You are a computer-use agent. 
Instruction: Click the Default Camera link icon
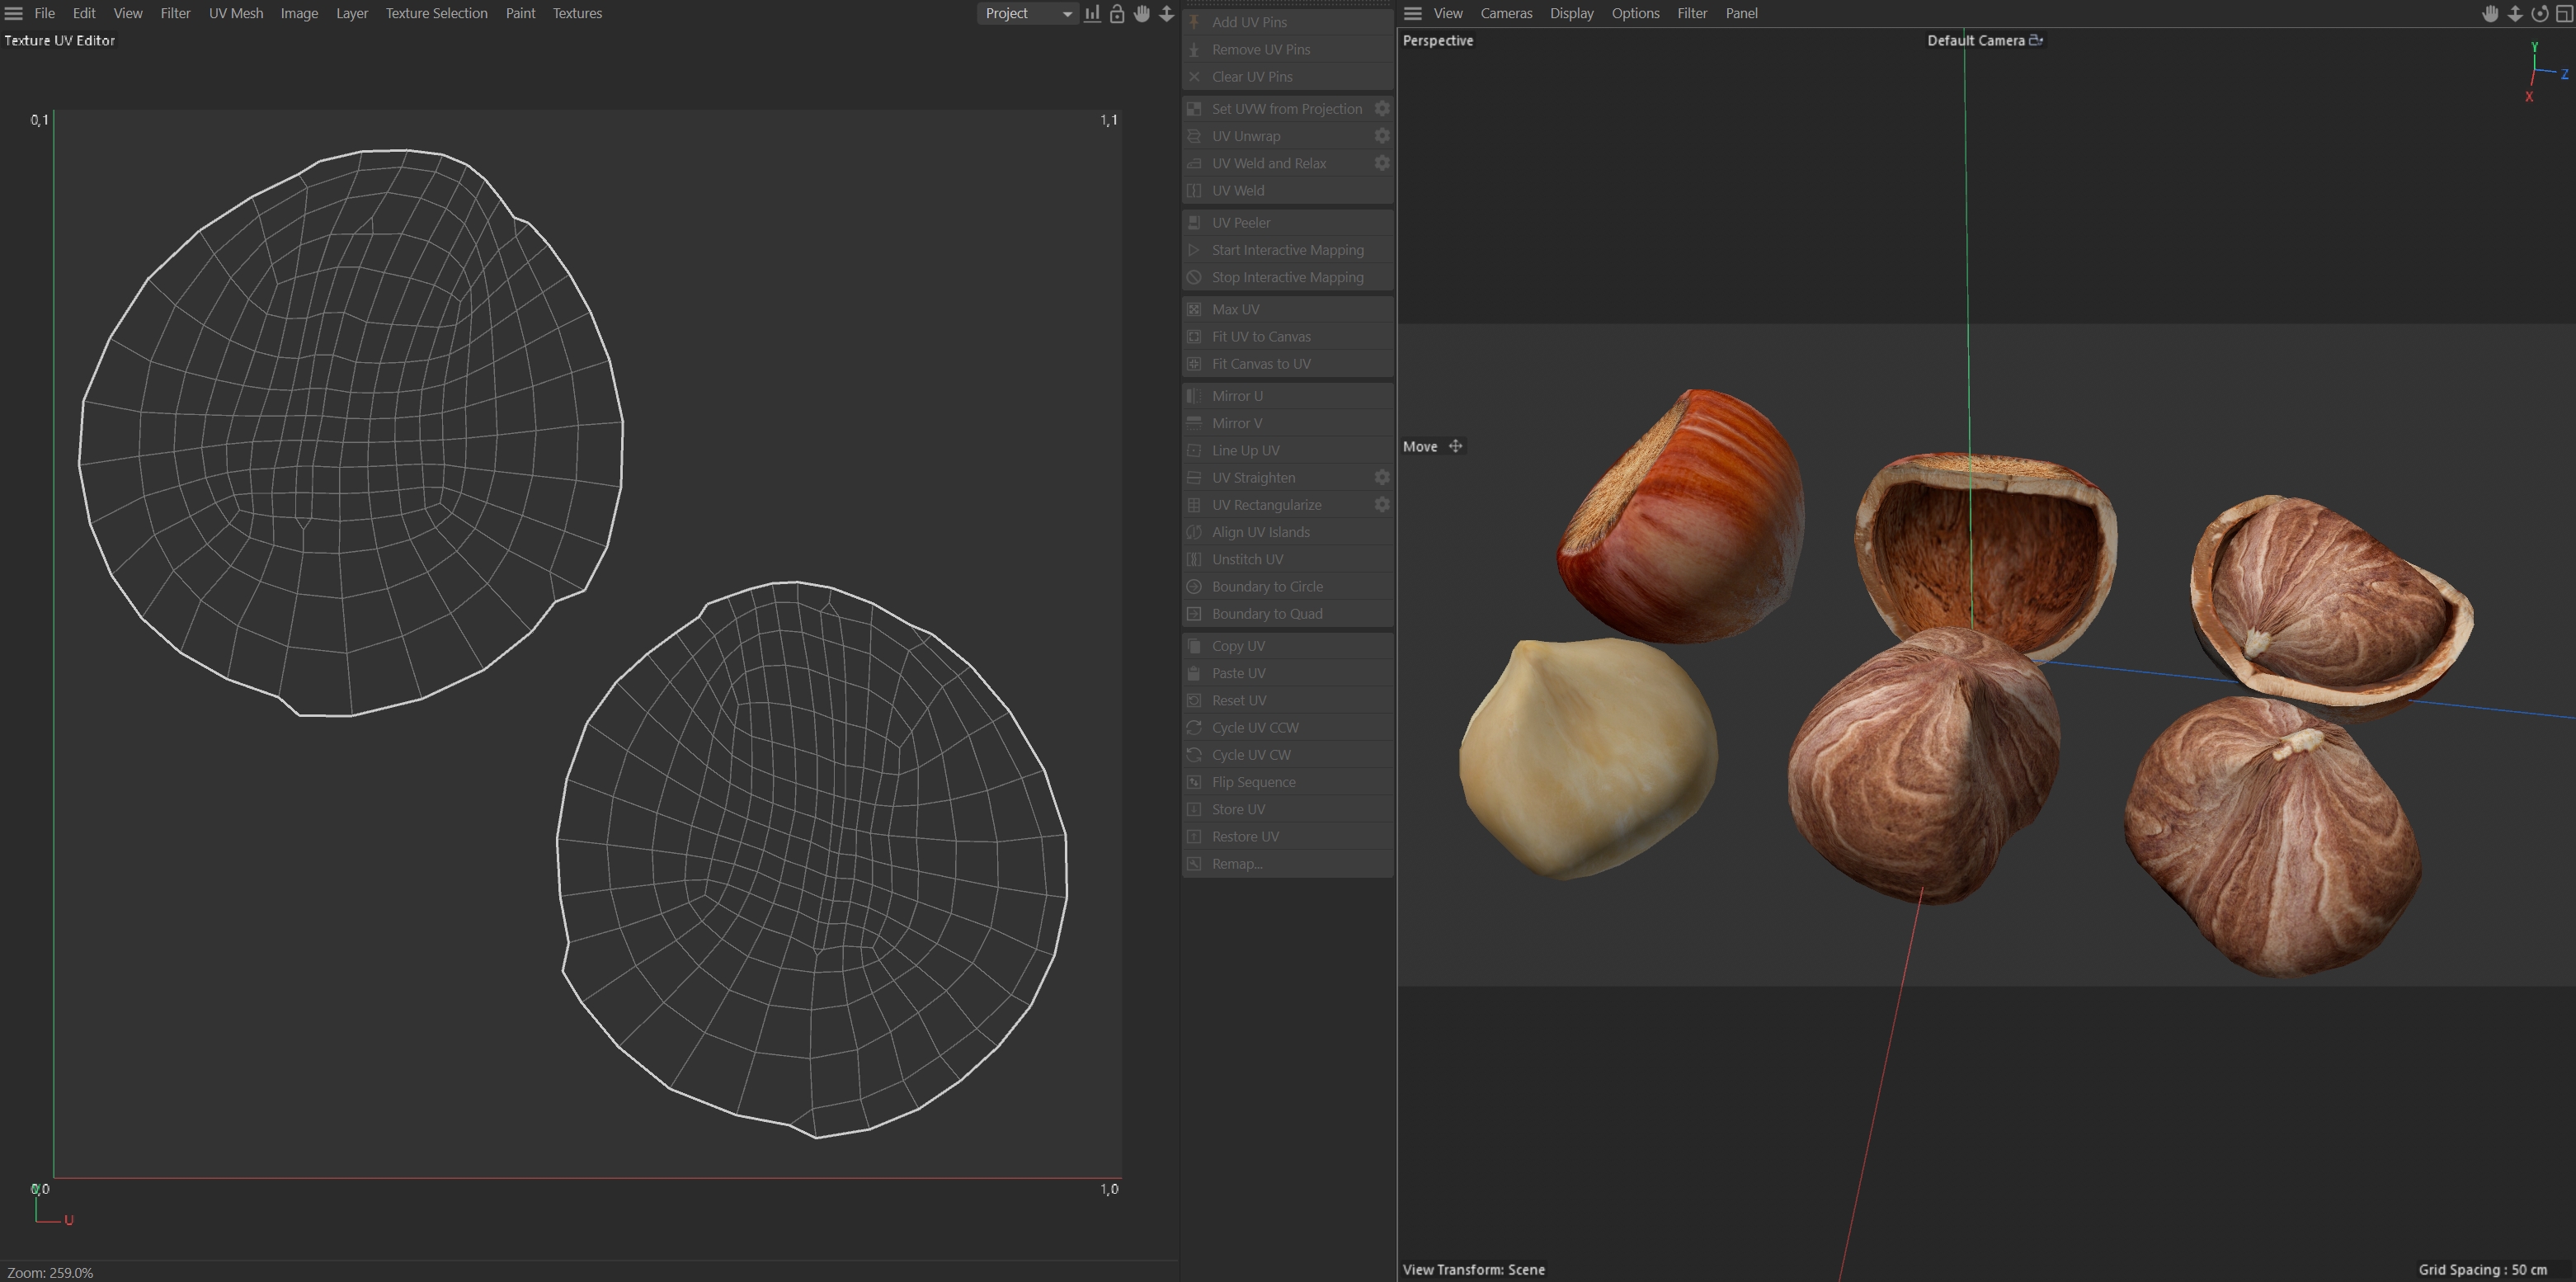[x=2035, y=41]
